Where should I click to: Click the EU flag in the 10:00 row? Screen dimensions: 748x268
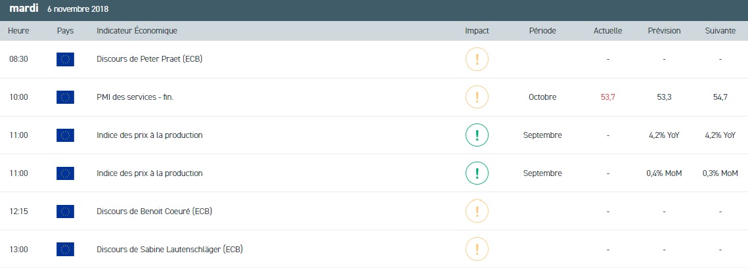tap(66, 97)
